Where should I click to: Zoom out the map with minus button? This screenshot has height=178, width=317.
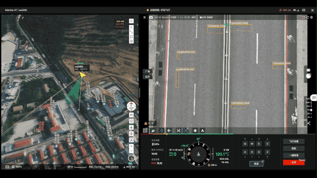pos(131,151)
